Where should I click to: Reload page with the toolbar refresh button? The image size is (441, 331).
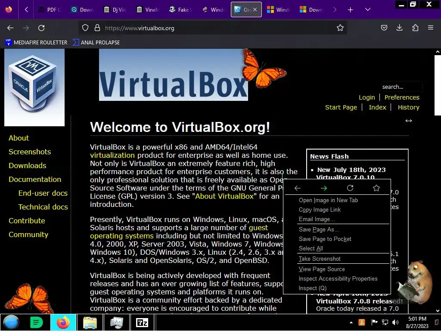[41, 28]
